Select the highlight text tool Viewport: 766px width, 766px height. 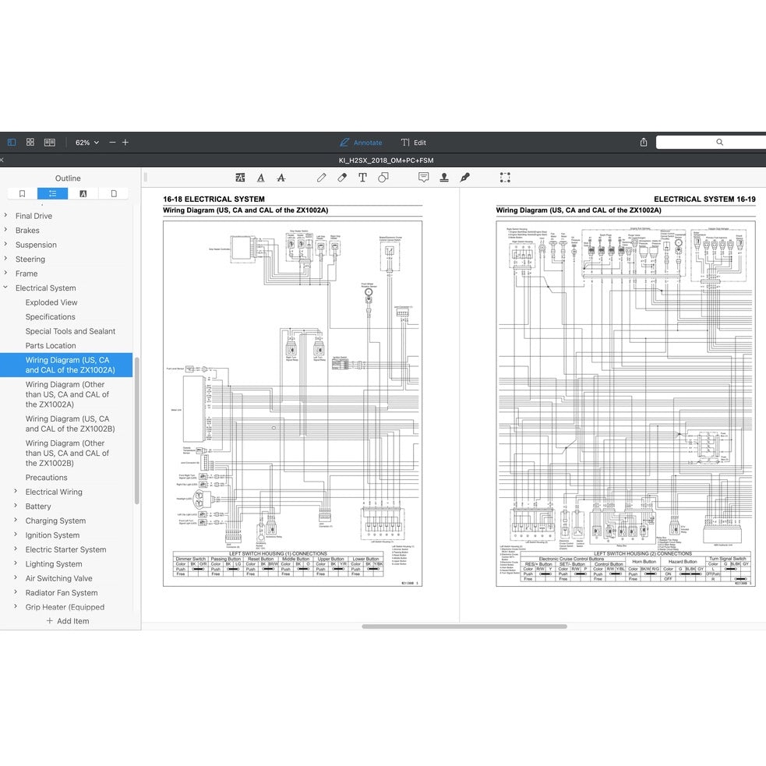coord(240,178)
